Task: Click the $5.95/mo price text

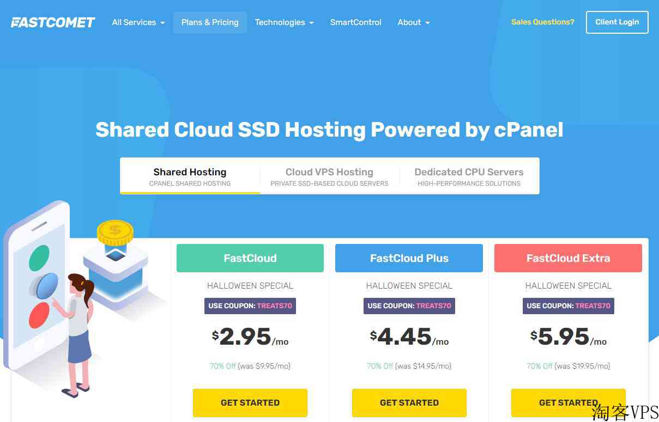Action: pos(569,337)
